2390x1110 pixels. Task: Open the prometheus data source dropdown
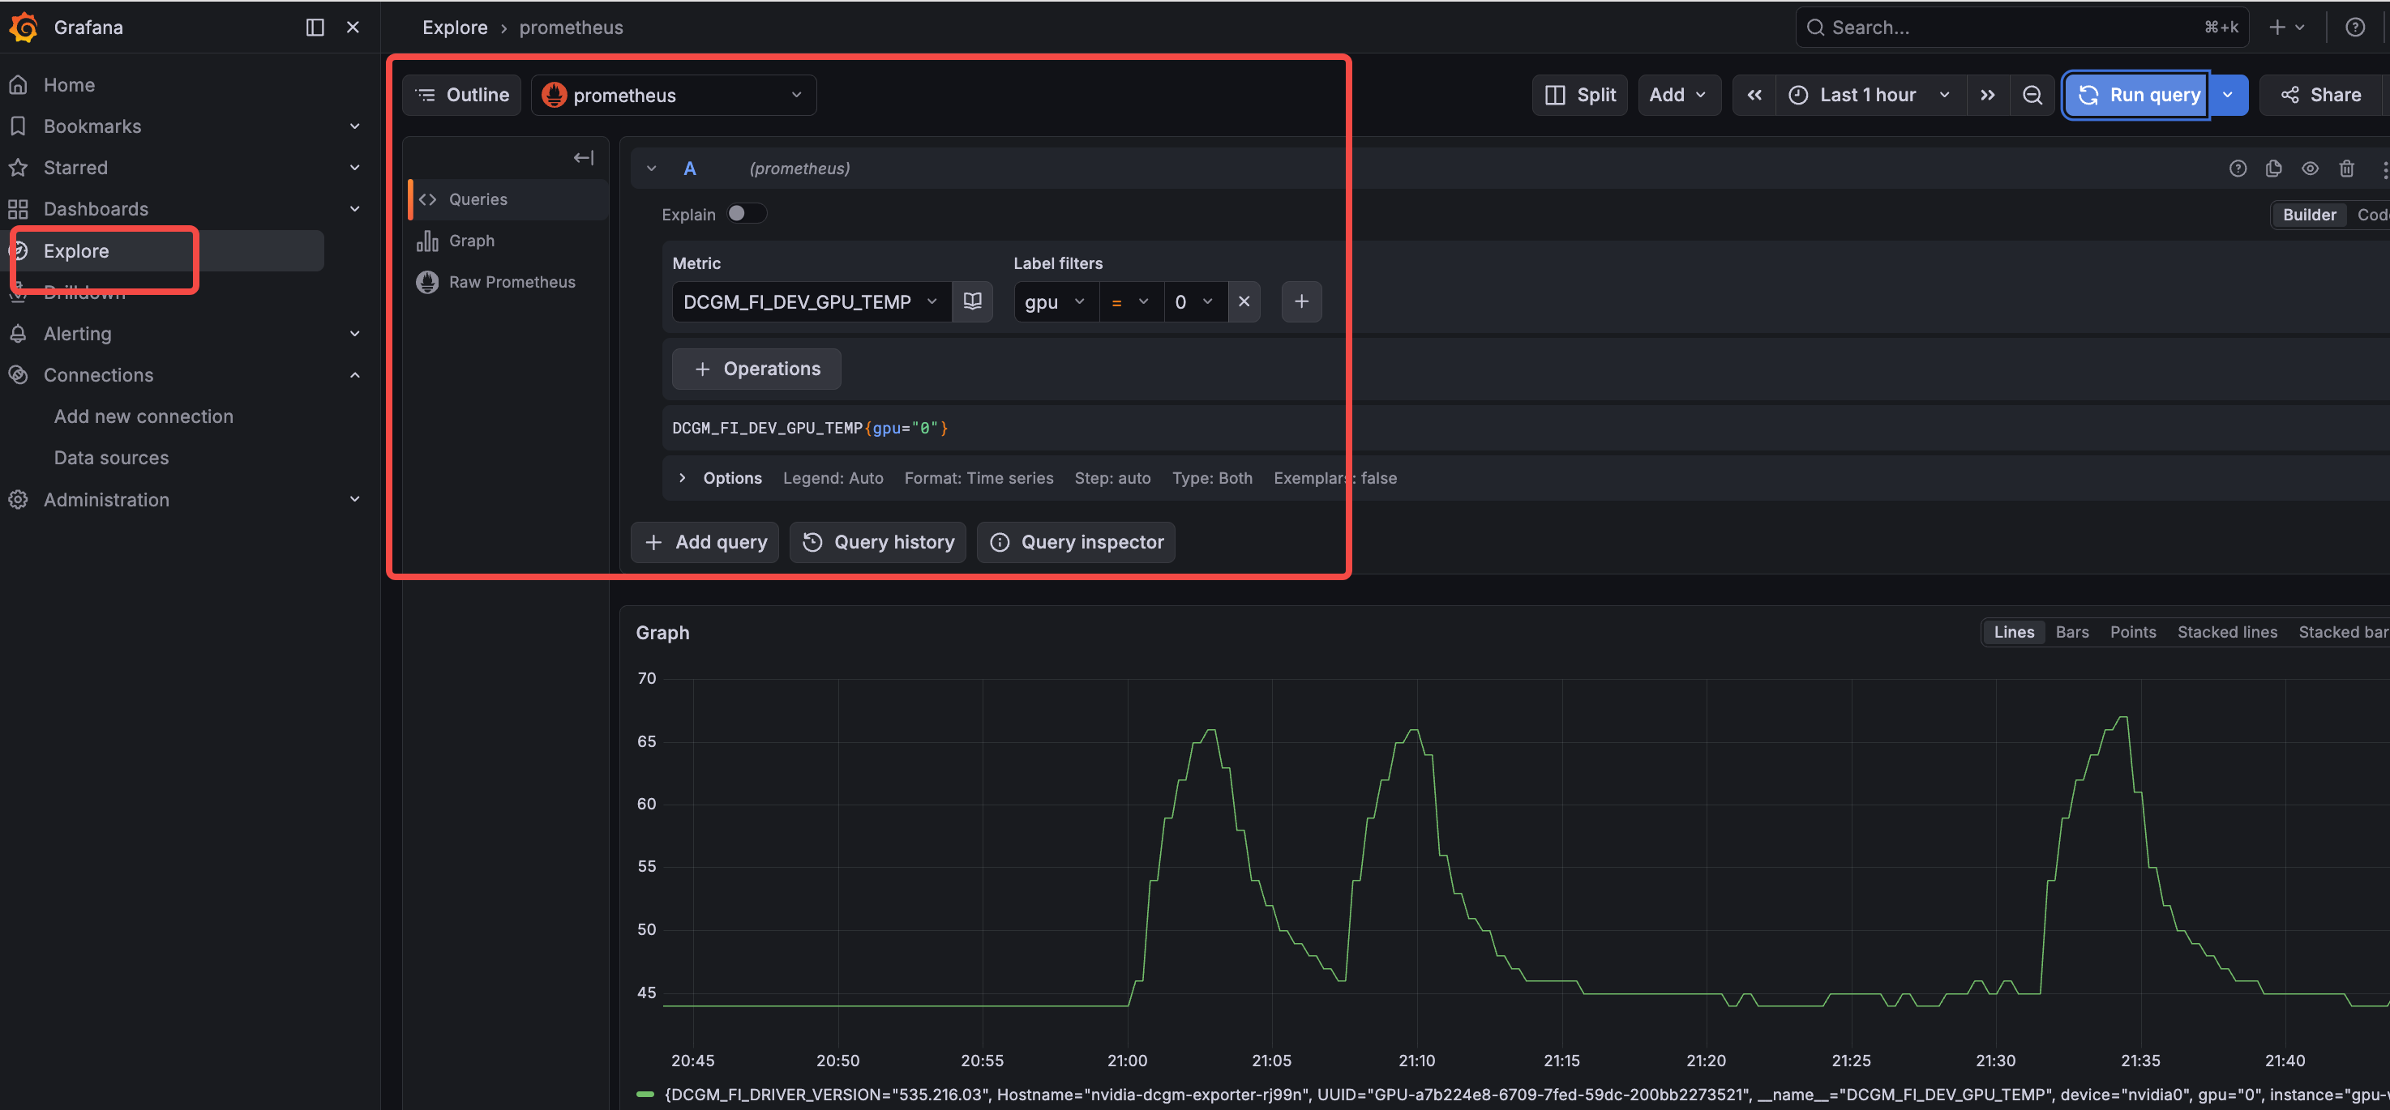tap(673, 96)
